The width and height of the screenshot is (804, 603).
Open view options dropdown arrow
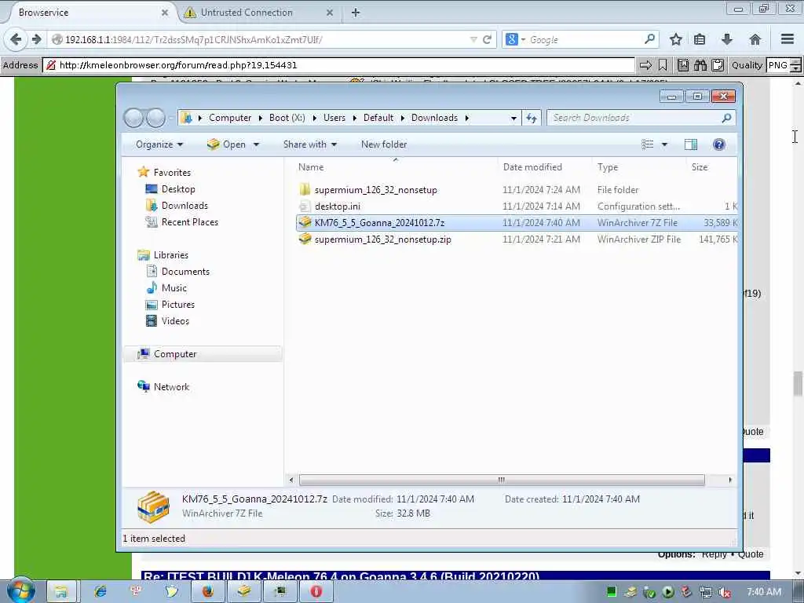point(664,144)
